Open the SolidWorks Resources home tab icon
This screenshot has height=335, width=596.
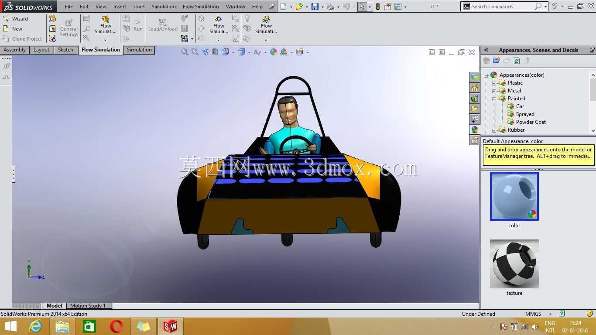click(474, 88)
